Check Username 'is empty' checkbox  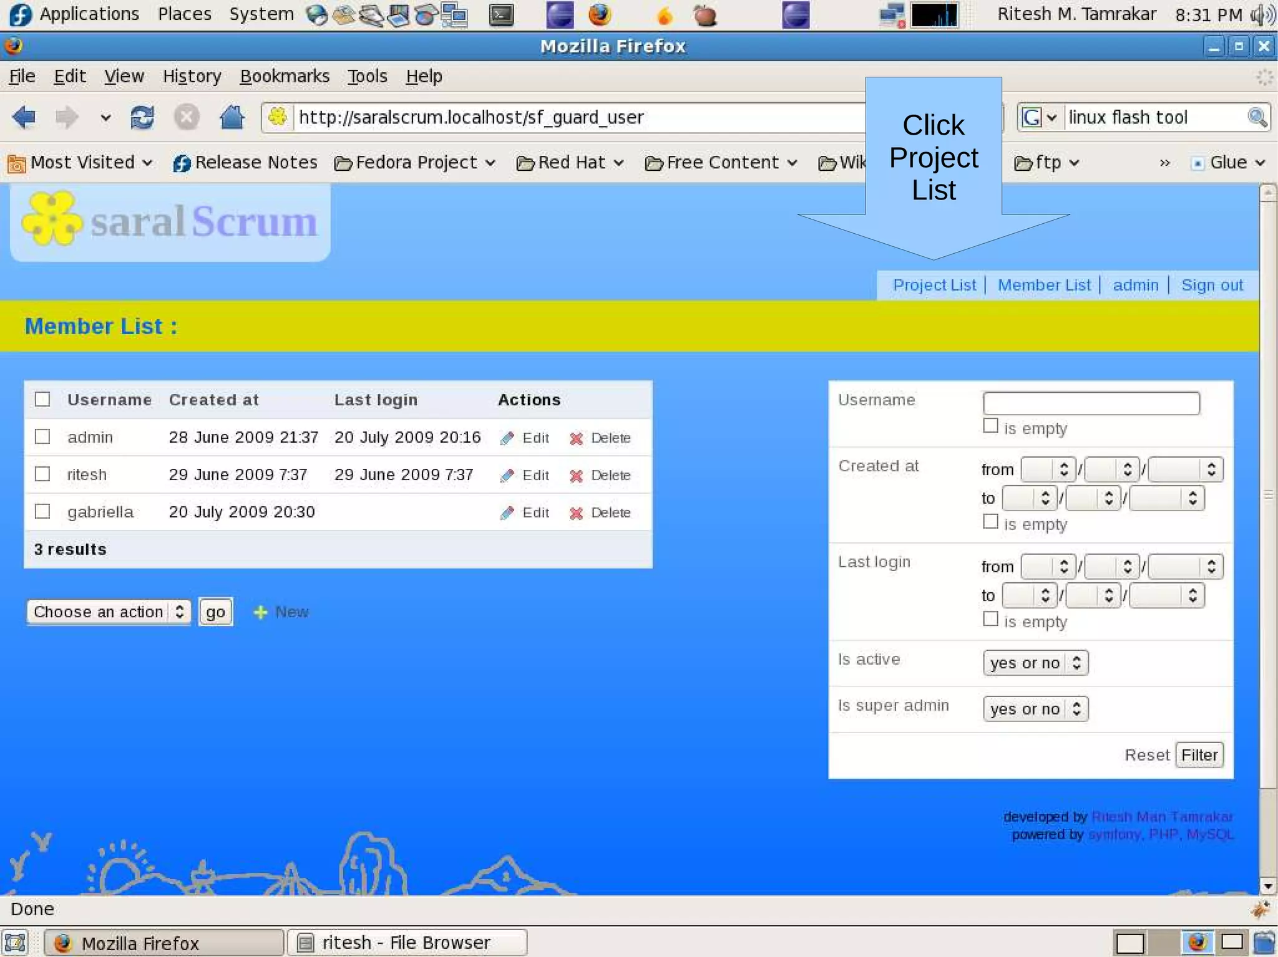(990, 426)
